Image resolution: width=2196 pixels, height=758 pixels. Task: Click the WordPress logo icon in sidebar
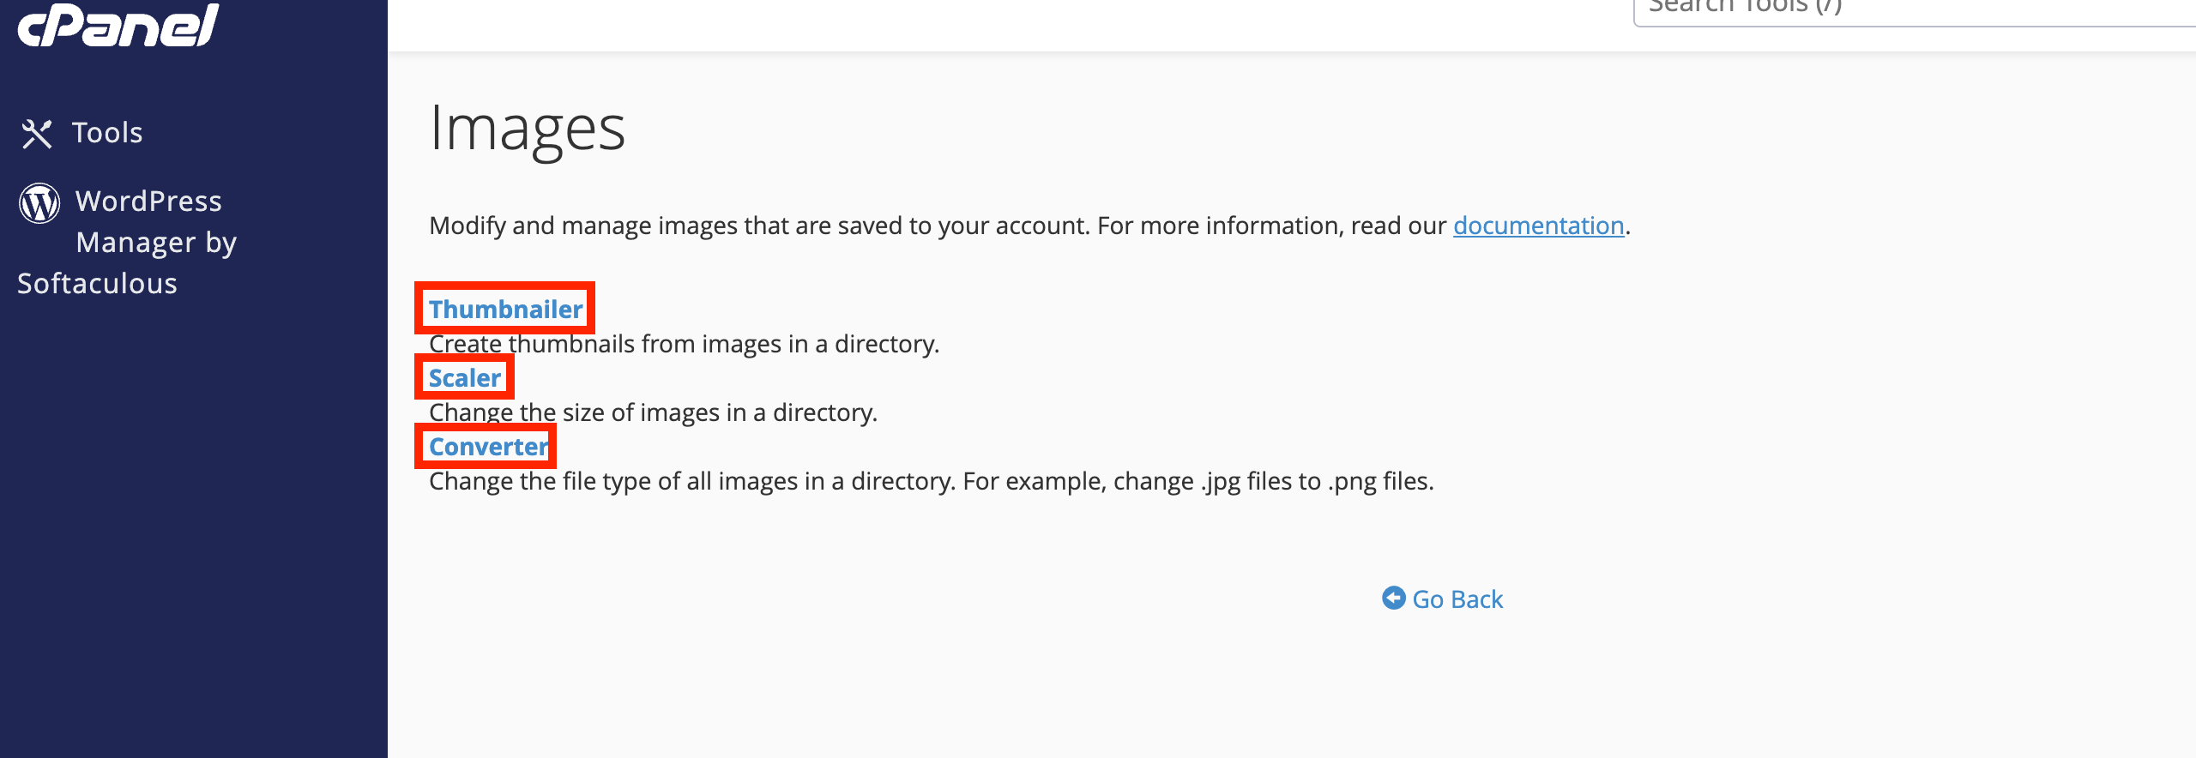point(39,203)
